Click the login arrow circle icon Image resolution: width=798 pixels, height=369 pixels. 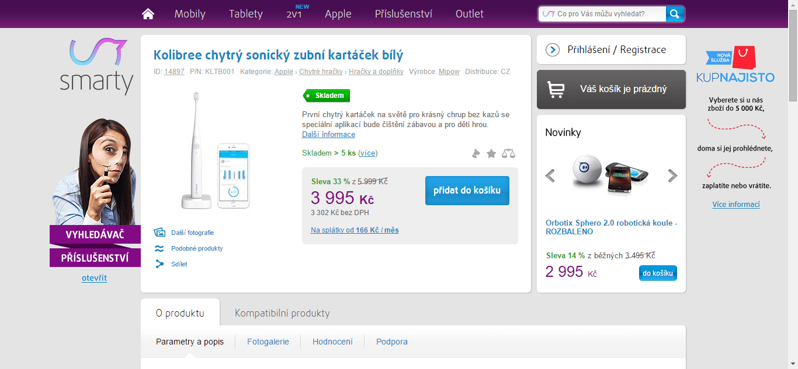click(x=553, y=50)
